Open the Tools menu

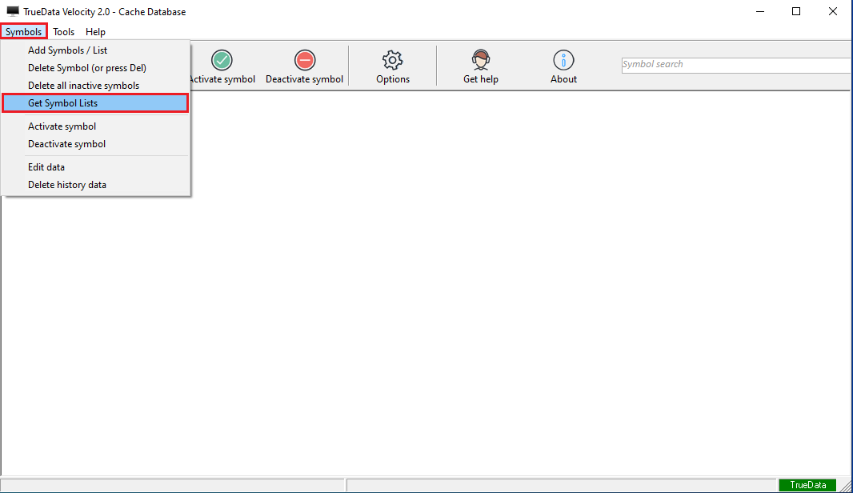click(64, 31)
